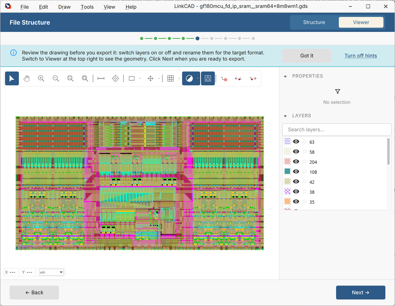Click the zoom in magnifier
395x306 pixels.
41,78
